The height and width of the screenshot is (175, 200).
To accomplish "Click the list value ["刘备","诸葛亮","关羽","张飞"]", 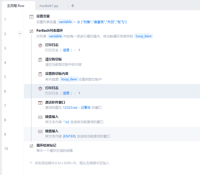I will 104,22.
